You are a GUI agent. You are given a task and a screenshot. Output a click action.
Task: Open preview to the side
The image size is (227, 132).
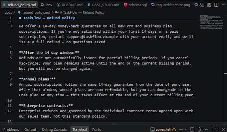tap(202, 5)
